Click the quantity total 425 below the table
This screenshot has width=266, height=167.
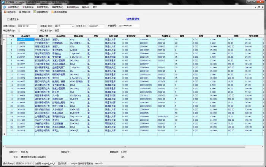click(123, 157)
